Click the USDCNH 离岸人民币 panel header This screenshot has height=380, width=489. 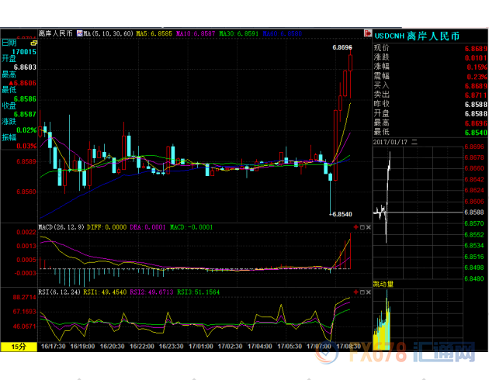417,36
